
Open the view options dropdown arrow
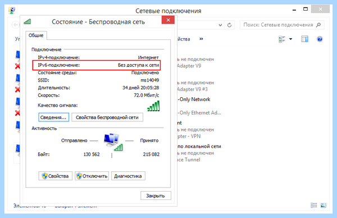(290, 39)
